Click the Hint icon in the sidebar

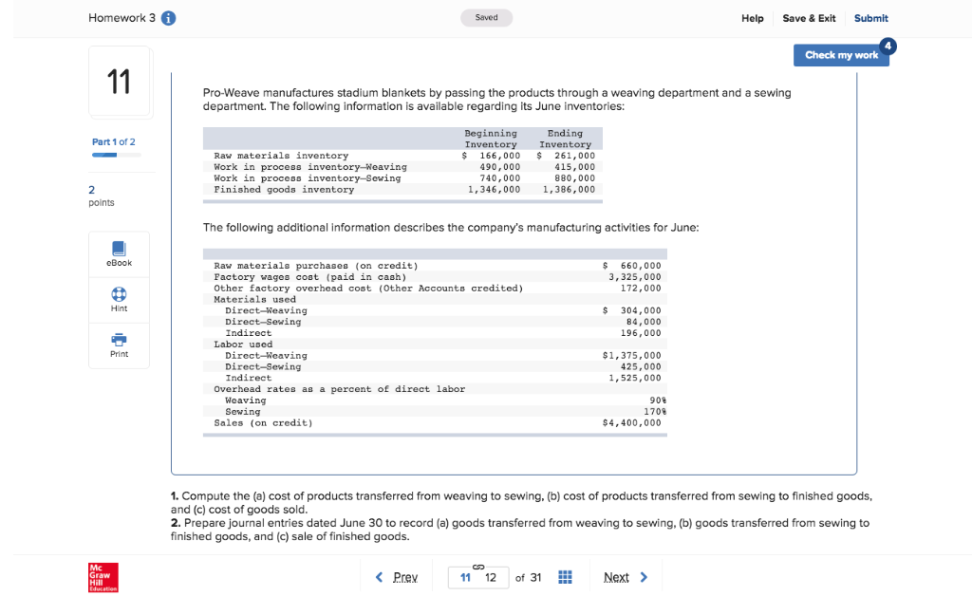118,295
